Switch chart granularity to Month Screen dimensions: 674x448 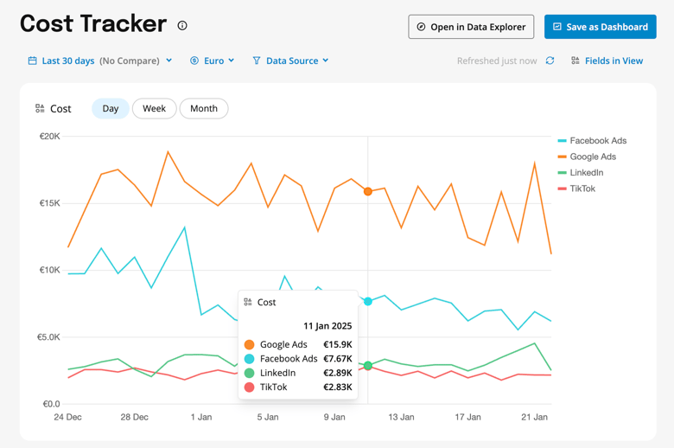point(204,109)
